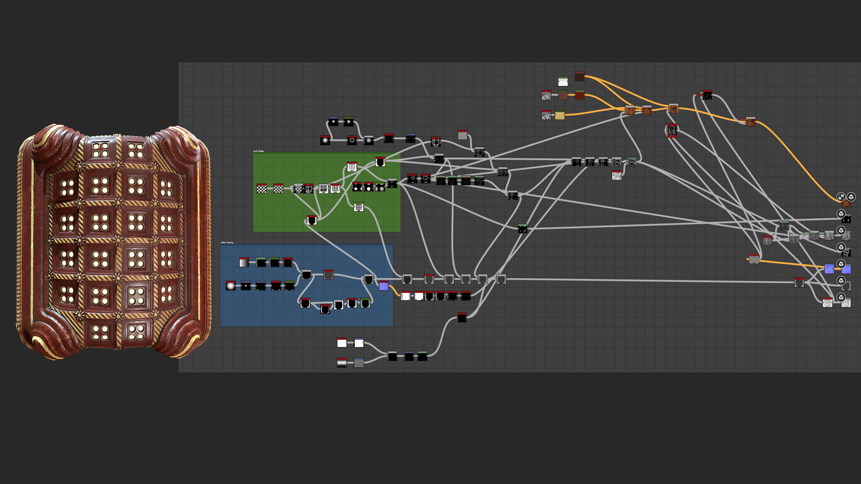Click the diagonal stripes pattern node
Viewport: 861px width, 484px height.
[462, 135]
